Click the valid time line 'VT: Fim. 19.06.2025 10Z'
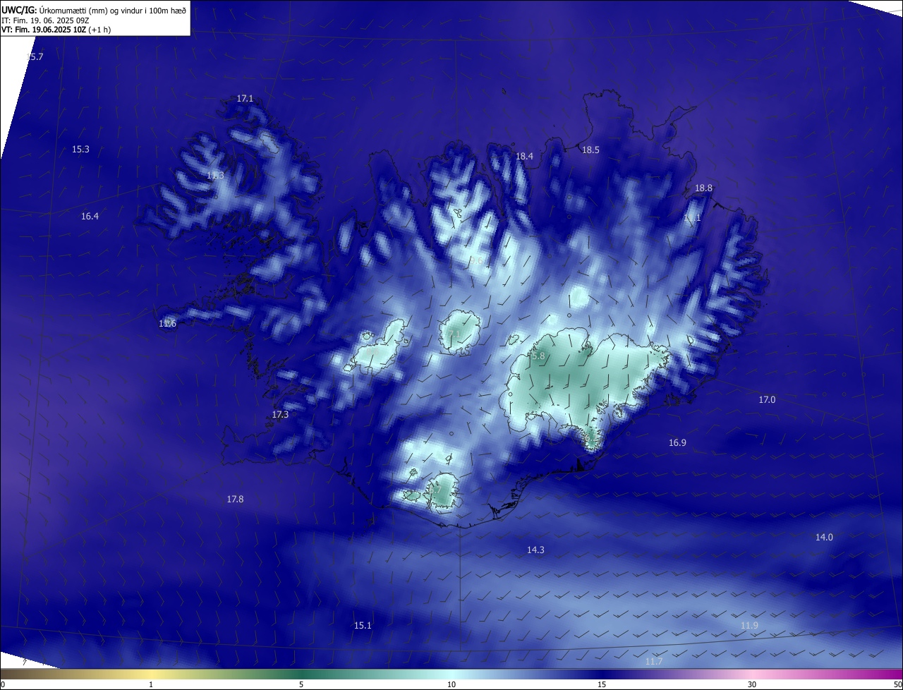The image size is (903, 690). [44, 30]
